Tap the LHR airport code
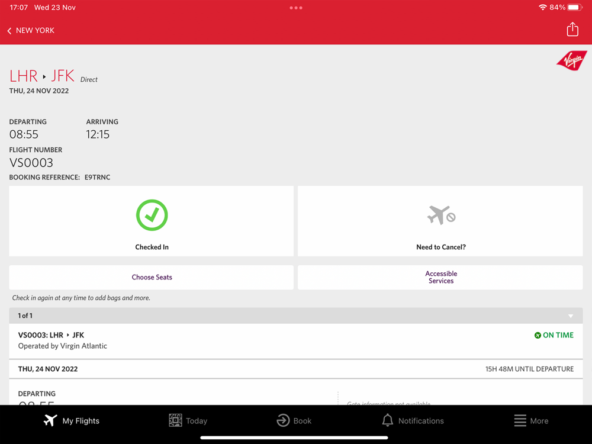Image resolution: width=592 pixels, height=444 pixels. 24,76
